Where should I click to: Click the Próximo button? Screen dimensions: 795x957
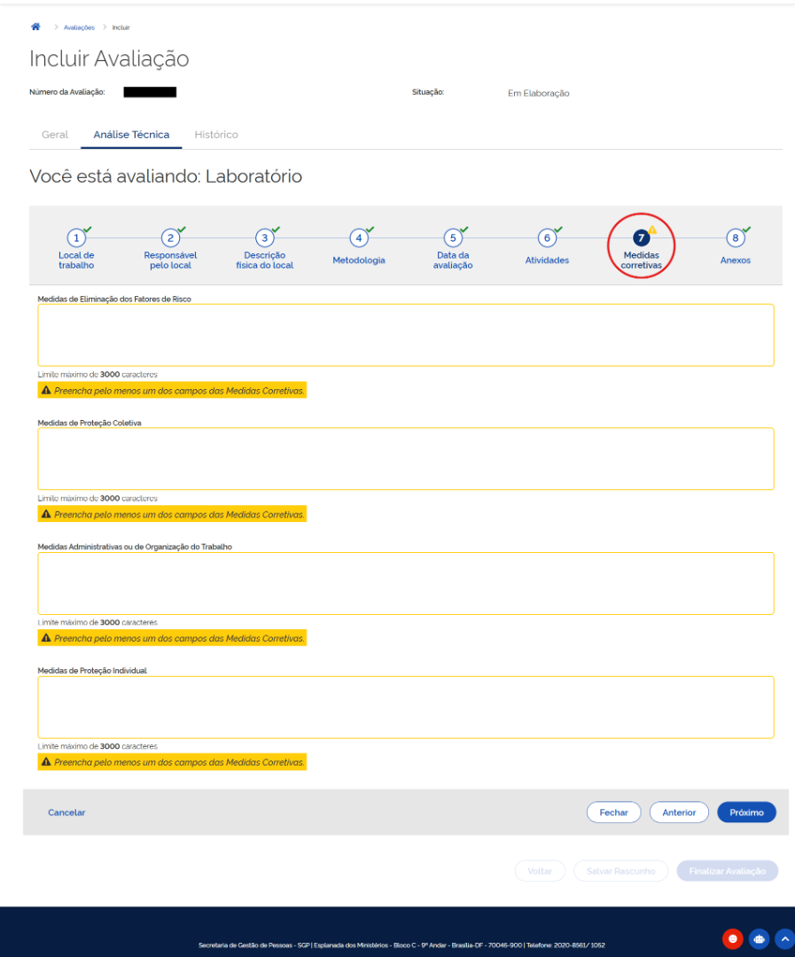point(746,813)
